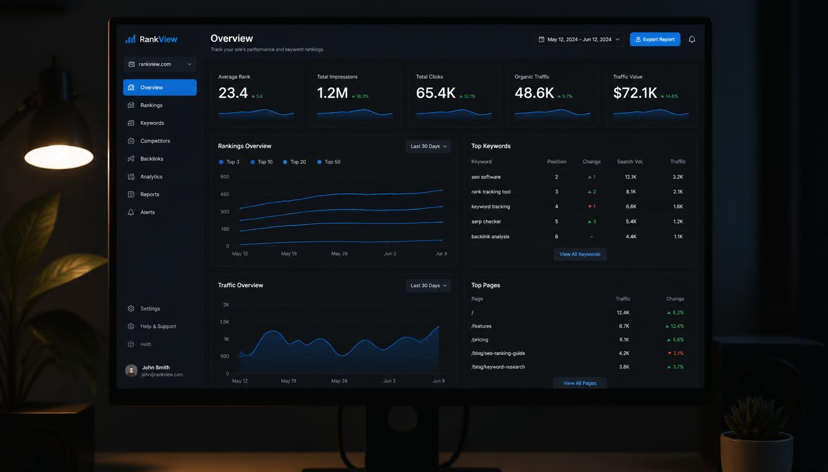The image size is (828, 472).
Task: Click the "/pricing" page row
Action: (580, 340)
